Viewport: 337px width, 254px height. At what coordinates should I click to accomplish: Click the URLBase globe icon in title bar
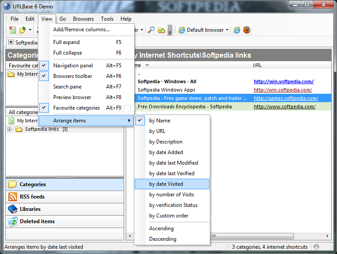(x=7, y=7)
